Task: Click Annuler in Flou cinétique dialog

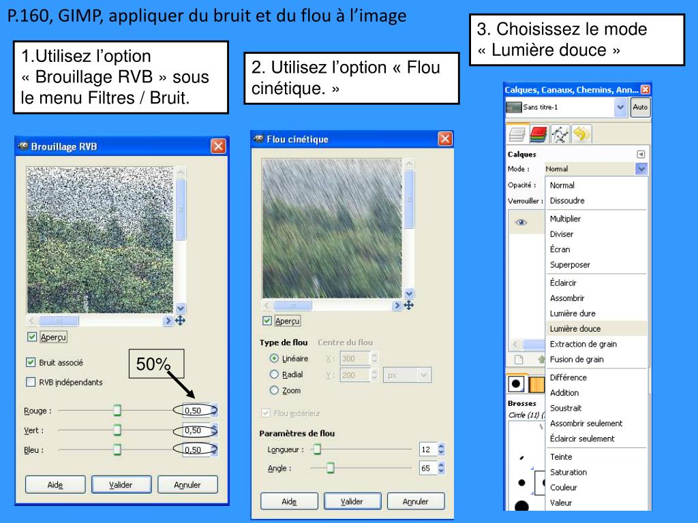Action: click(x=415, y=501)
